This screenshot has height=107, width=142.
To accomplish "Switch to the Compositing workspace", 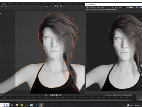I will tap(59, 4).
